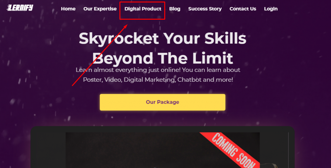
Task: Open the Blog page
Action: [175, 9]
